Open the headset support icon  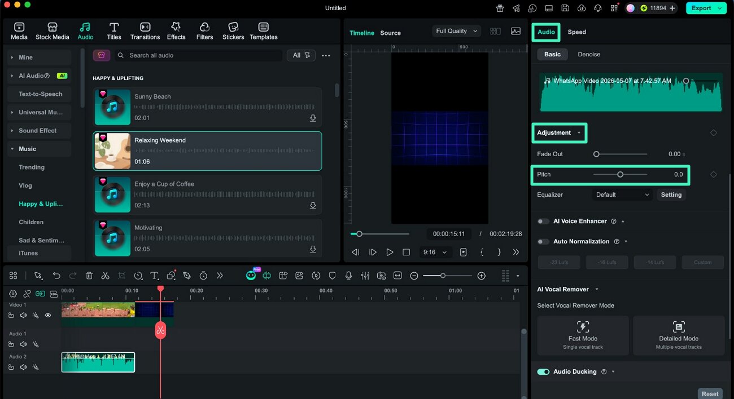(x=598, y=8)
